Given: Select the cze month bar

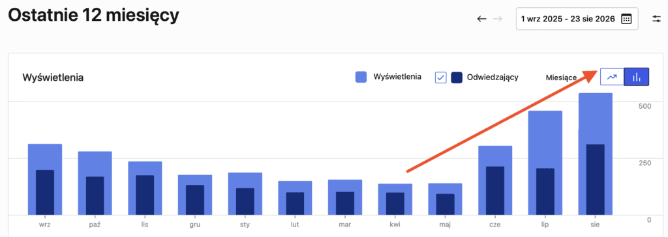Looking at the screenshot, I should [x=495, y=180].
